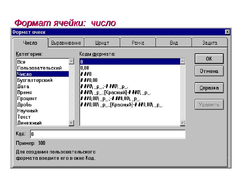Open the Рамка tab
This screenshot has width=238, height=179.
138,43
